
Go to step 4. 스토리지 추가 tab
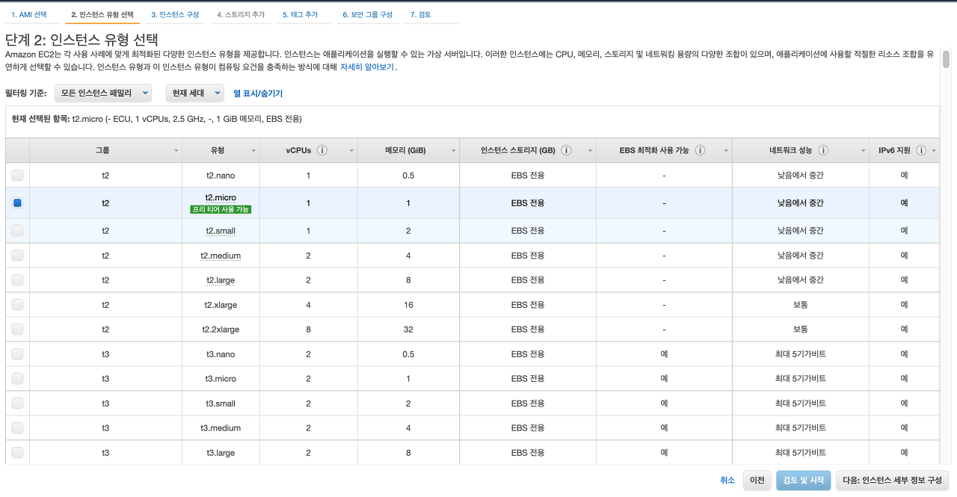point(241,15)
